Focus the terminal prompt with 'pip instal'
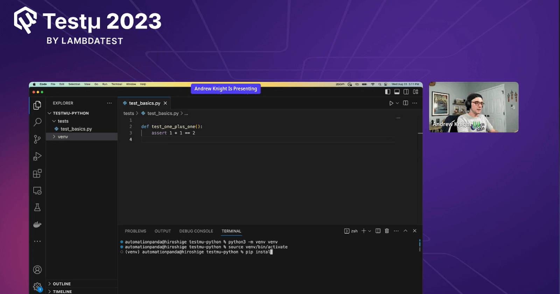This screenshot has height=294, width=560. pyautogui.click(x=198, y=252)
